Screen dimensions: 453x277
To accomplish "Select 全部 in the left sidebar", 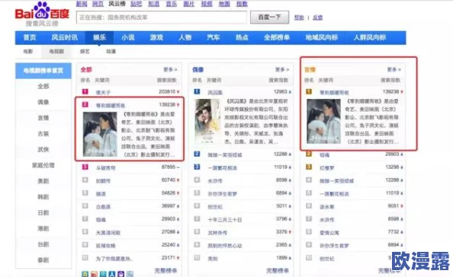I will (43, 86).
